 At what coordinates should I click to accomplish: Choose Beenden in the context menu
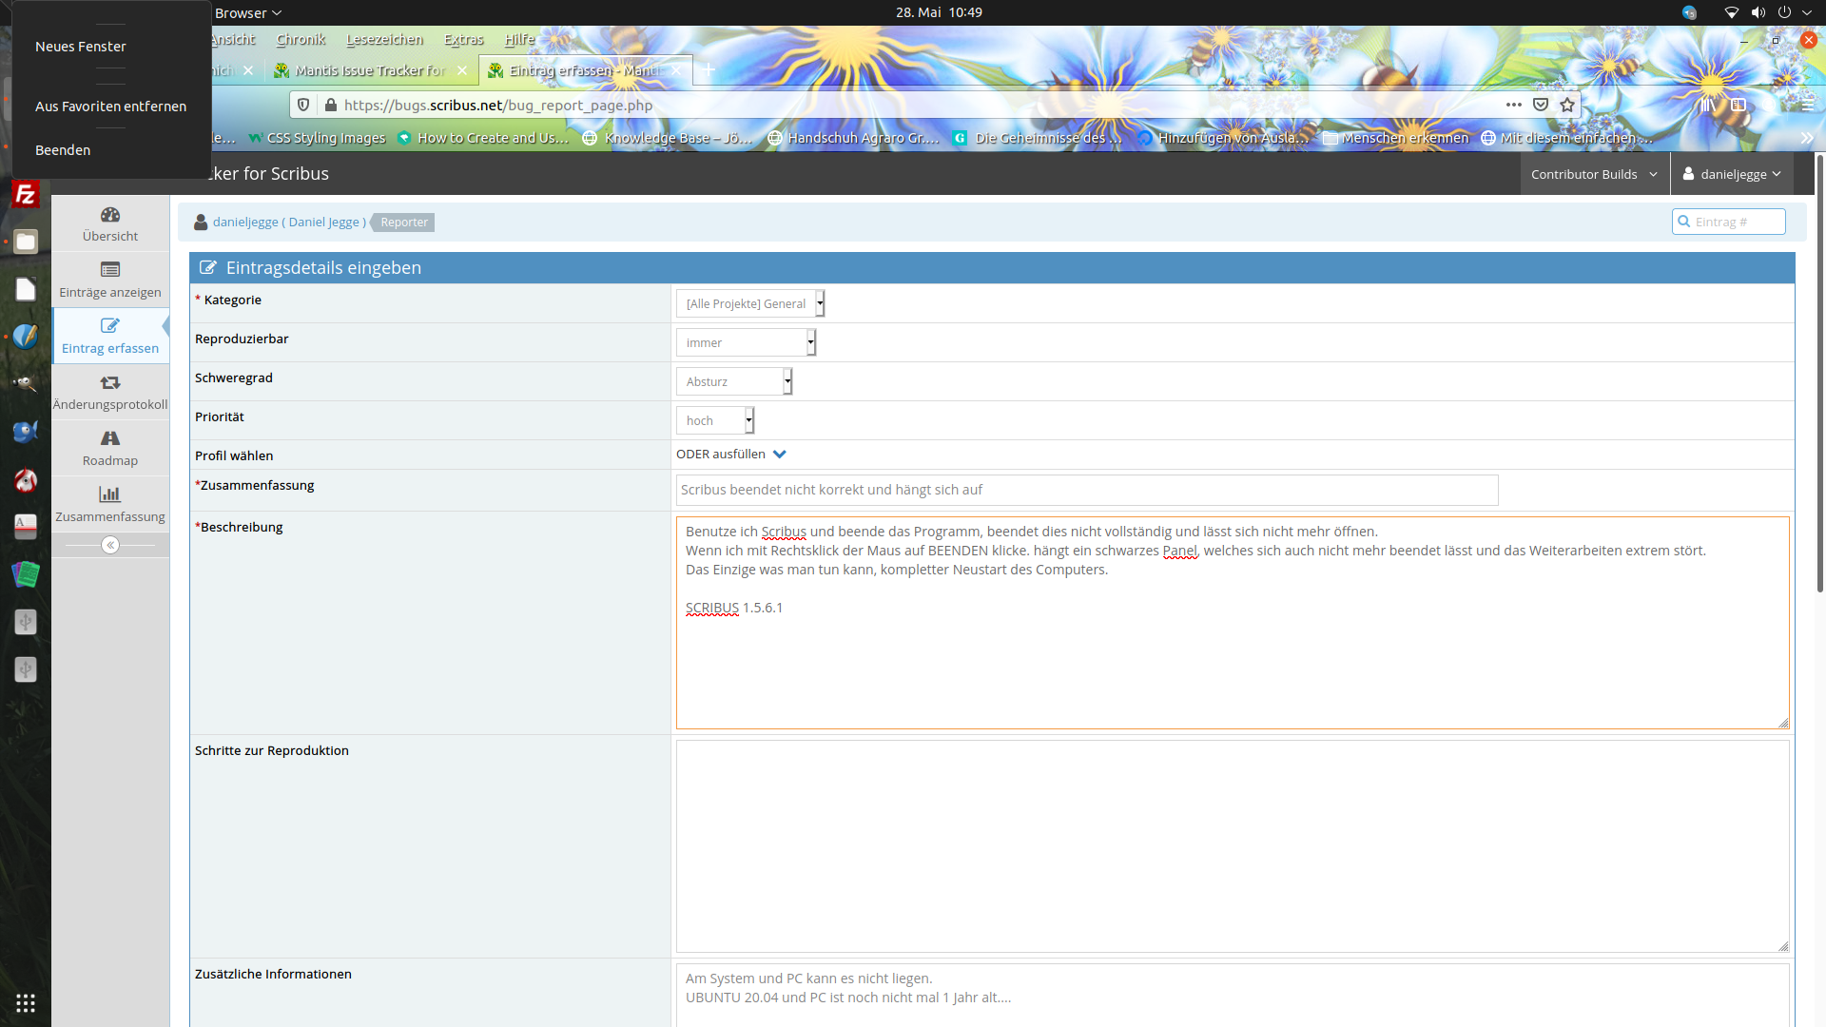[x=63, y=150]
